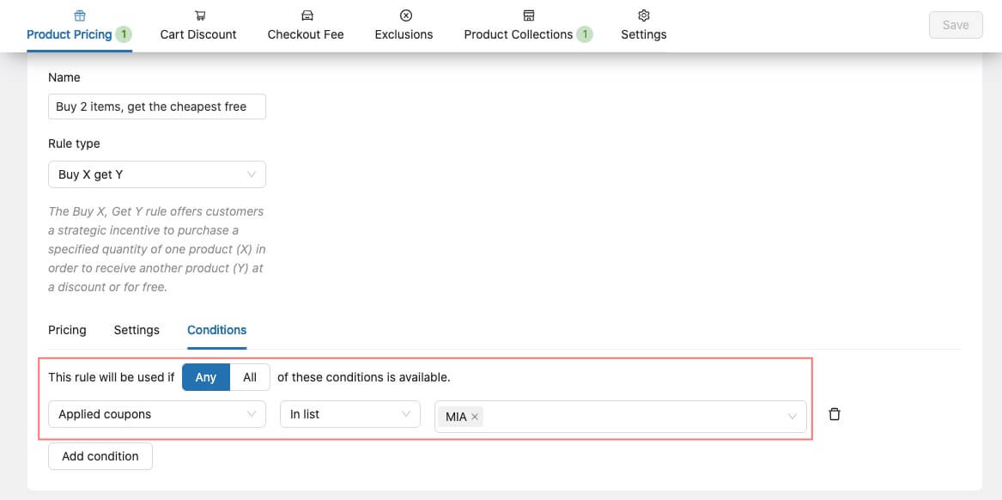Click the Checkout Fee icon
This screenshot has width=1002, height=500.
pos(307,15)
